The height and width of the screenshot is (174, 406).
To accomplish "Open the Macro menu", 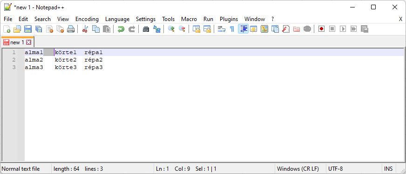I will [189, 19].
